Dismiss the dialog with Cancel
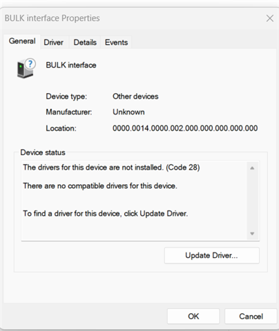Viewport: 279px width, 331px height. [251, 317]
